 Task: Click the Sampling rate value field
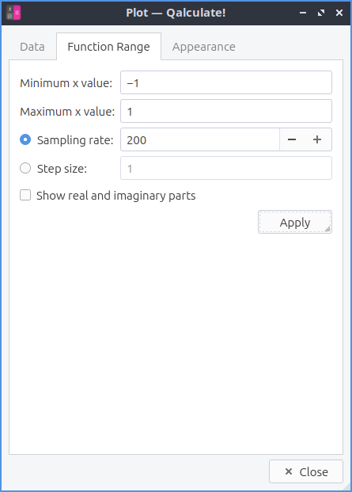coord(200,139)
